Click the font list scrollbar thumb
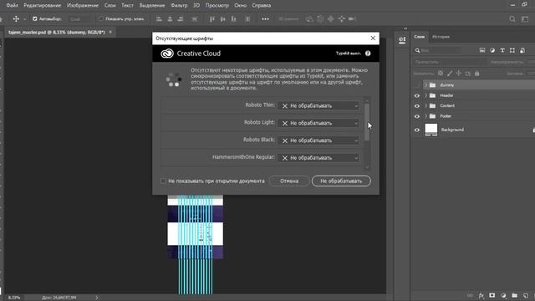Viewport: 535px width, 301px height. coord(367,122)
